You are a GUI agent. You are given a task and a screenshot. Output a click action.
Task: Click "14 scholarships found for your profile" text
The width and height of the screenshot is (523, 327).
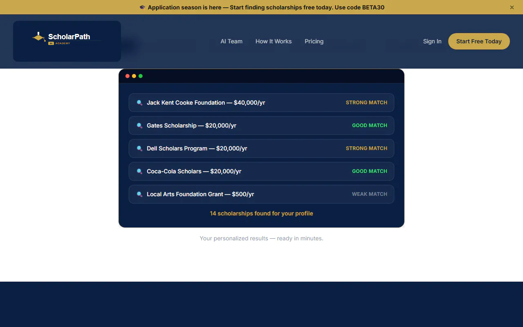261,213
